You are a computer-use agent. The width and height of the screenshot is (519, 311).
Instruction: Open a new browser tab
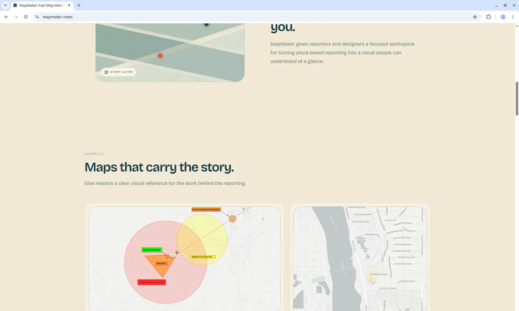pyautogui.click(x=79, y=5)
